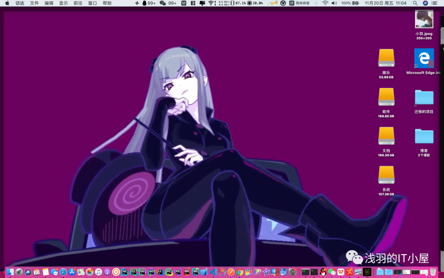The image size is (444, 278).
Task: Launch DataGrip (DG) from Dock
Action: coord(142,272)
